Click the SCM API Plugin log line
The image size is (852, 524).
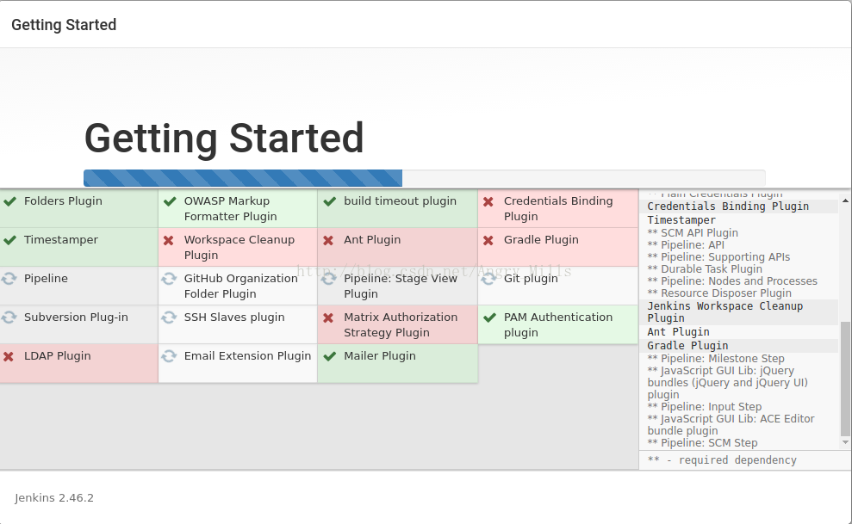pyautogui.click(x=693, y=232)
